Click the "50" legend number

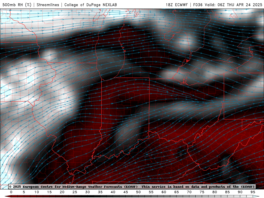coord(138,192)
